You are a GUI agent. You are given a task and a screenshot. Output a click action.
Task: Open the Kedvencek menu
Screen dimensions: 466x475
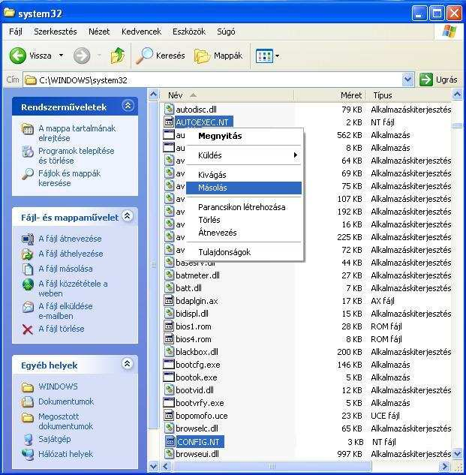141,32
